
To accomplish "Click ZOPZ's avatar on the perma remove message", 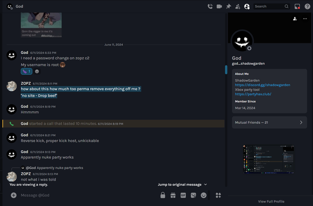I will 12,86.
